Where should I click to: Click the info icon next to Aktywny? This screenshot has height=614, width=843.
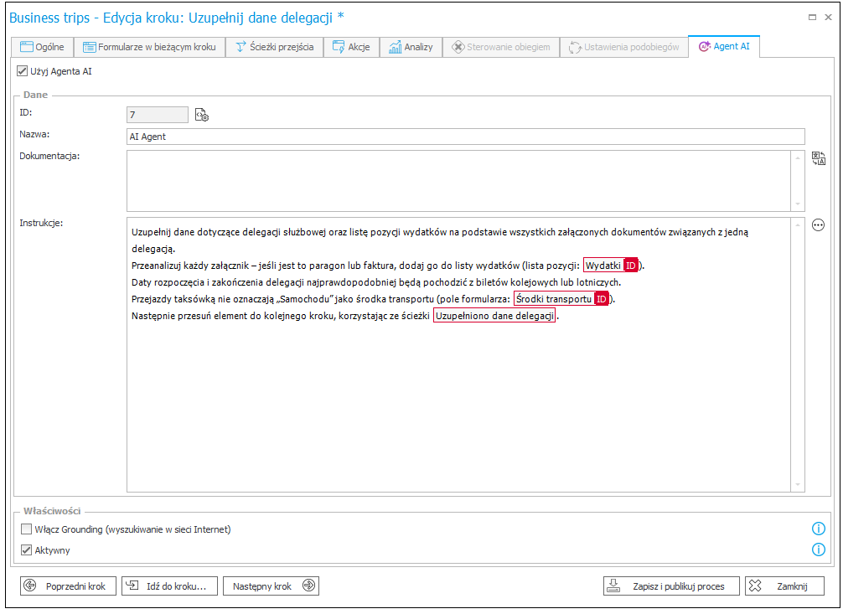pos(818,550)
